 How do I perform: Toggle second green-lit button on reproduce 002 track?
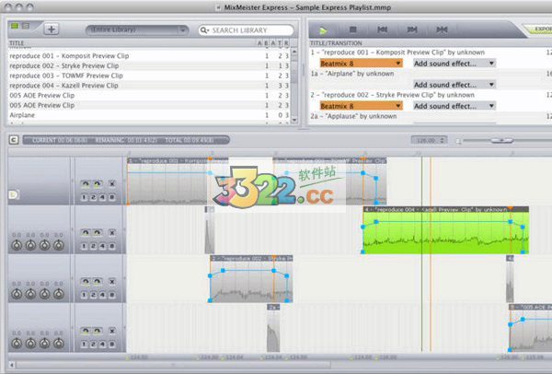coord(98,281)
